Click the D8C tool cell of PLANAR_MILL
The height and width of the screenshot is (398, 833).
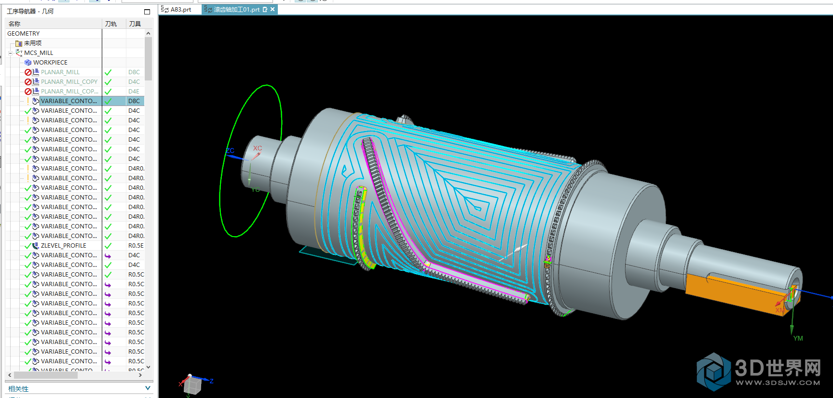tap(134, 72)
